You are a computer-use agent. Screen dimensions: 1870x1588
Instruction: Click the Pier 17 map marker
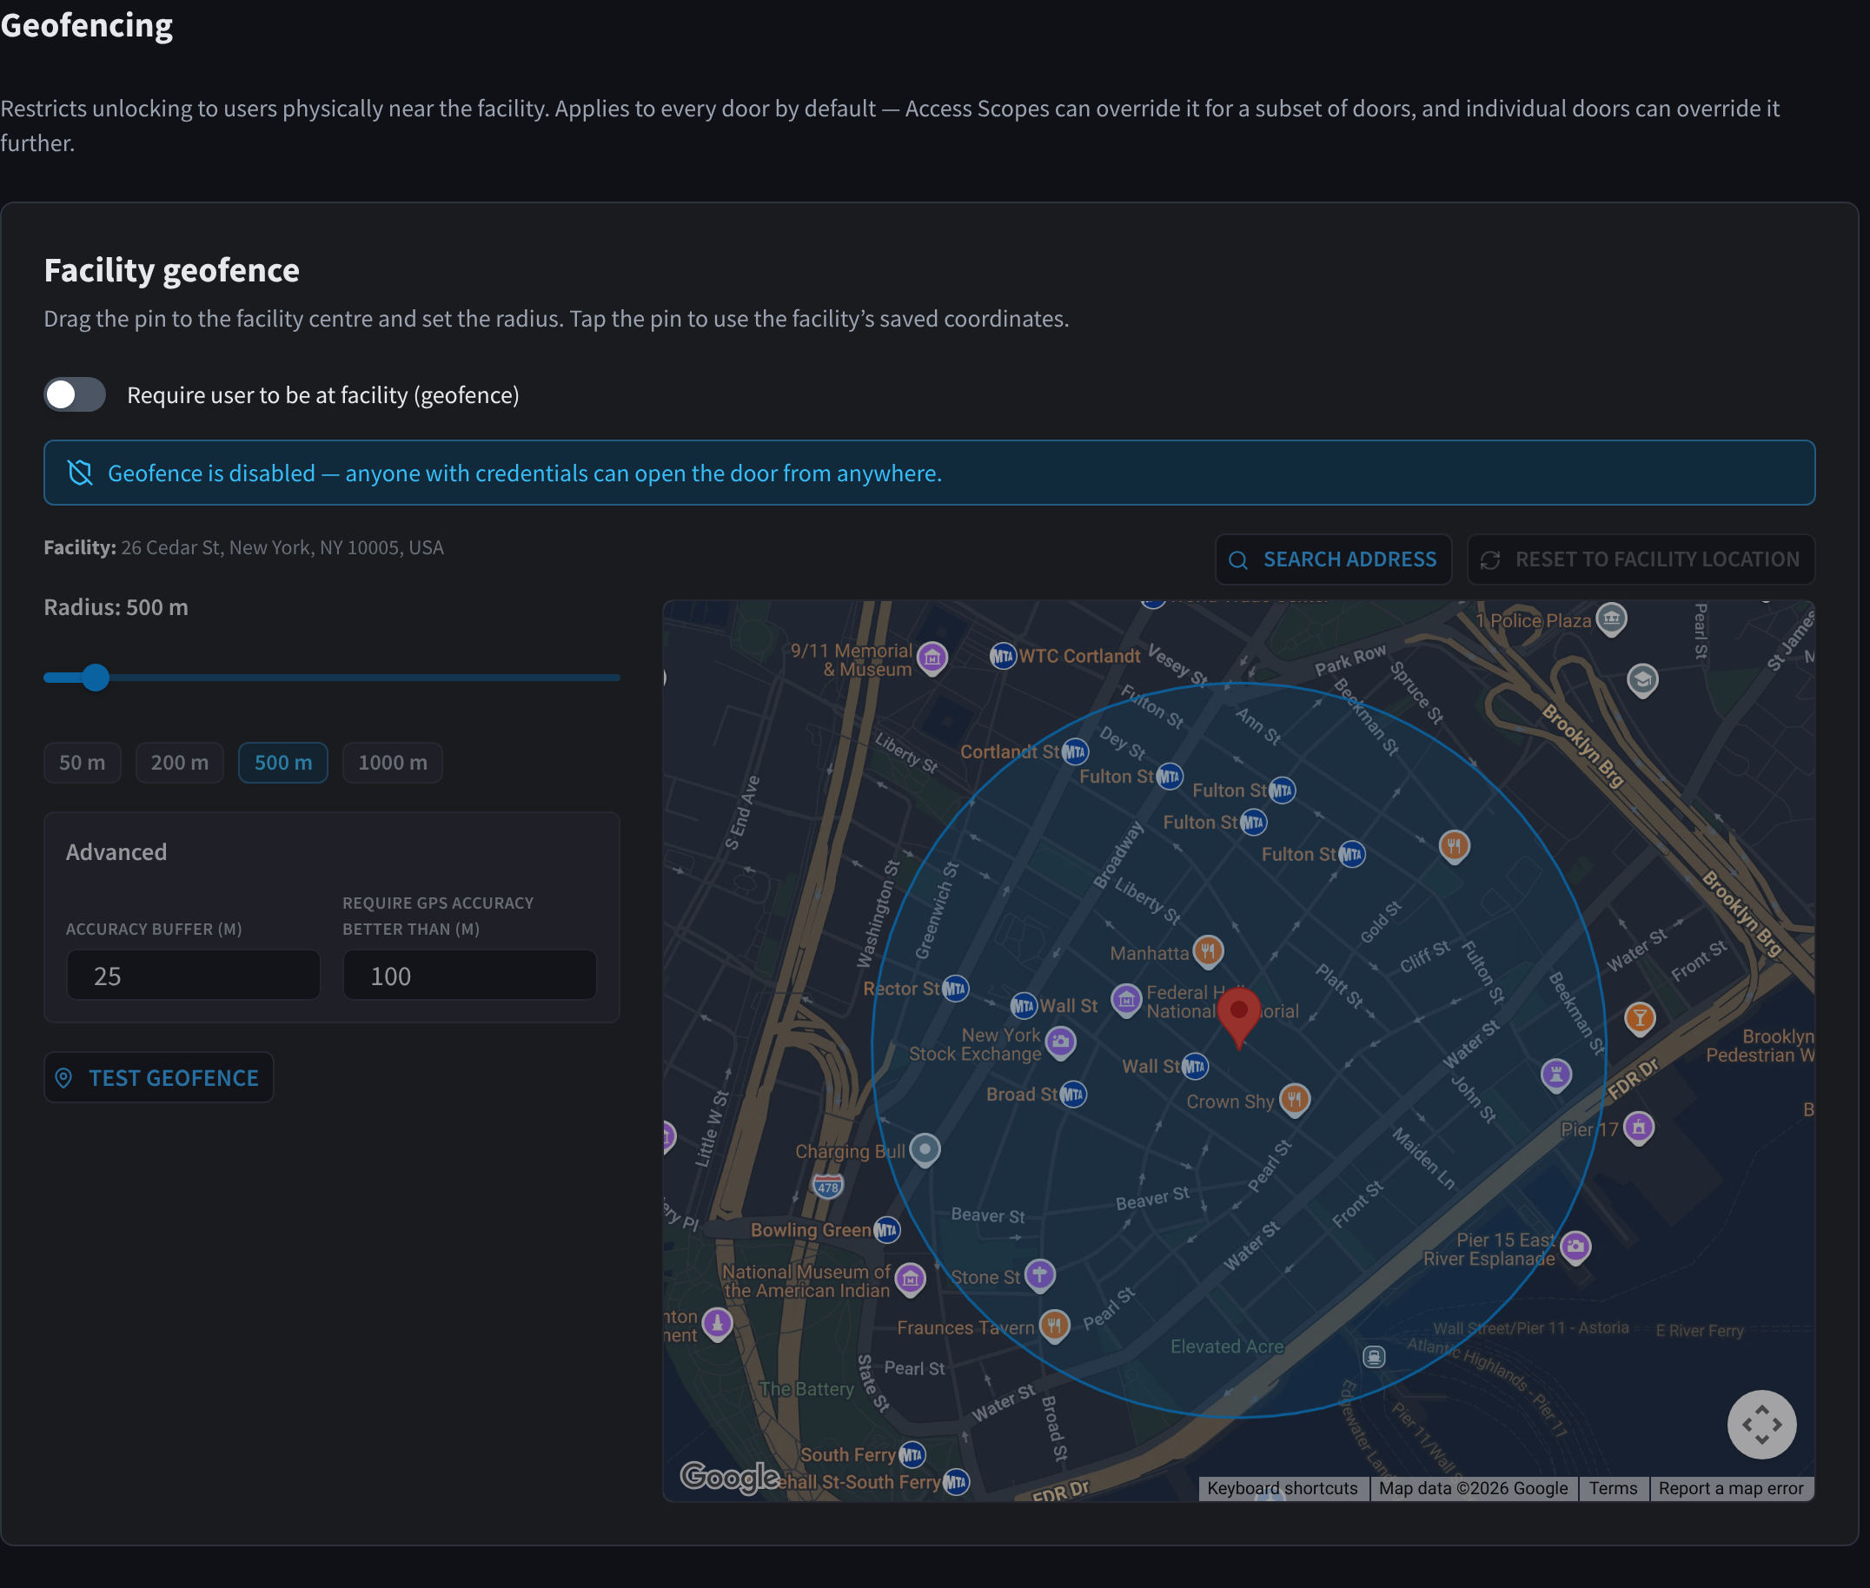(1639, 1127)
